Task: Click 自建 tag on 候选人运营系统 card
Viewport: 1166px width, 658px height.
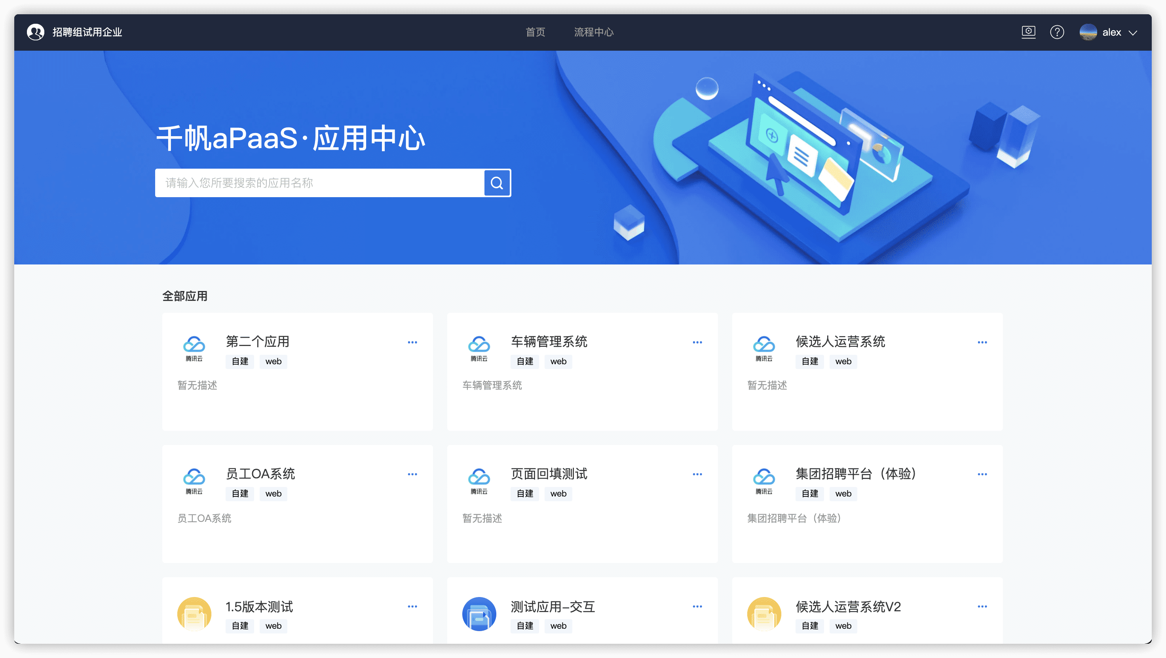Action: pos(810,361)
